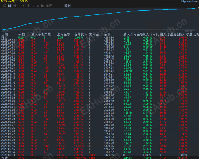Open the 账户 account tab
Screen dimensions: 199x159
click(x=49, y=6)
